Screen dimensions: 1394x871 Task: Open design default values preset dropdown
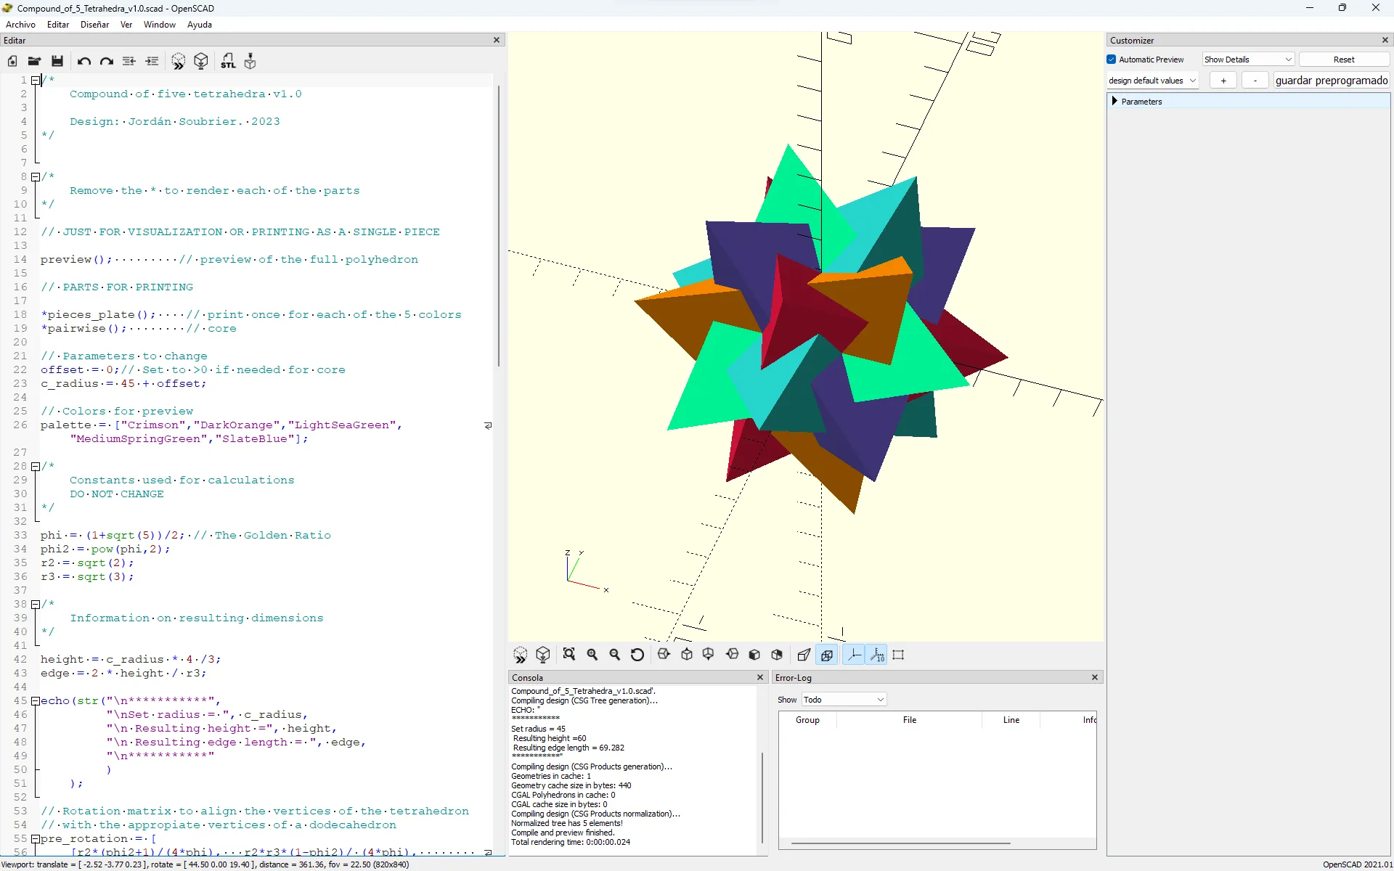coord(1152,81)
